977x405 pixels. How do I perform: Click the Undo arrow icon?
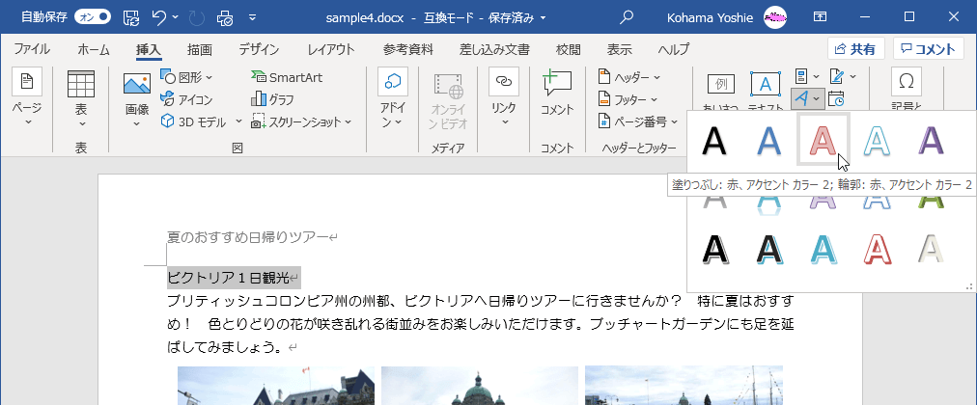160,16
